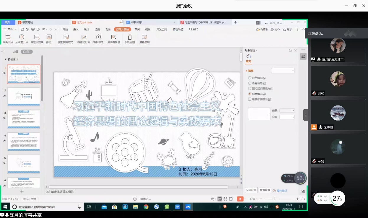This screenshot has height=218, width=368.
Task: Check the 隐藏背景图形 checkbox
Action: (x=250, y=99)
